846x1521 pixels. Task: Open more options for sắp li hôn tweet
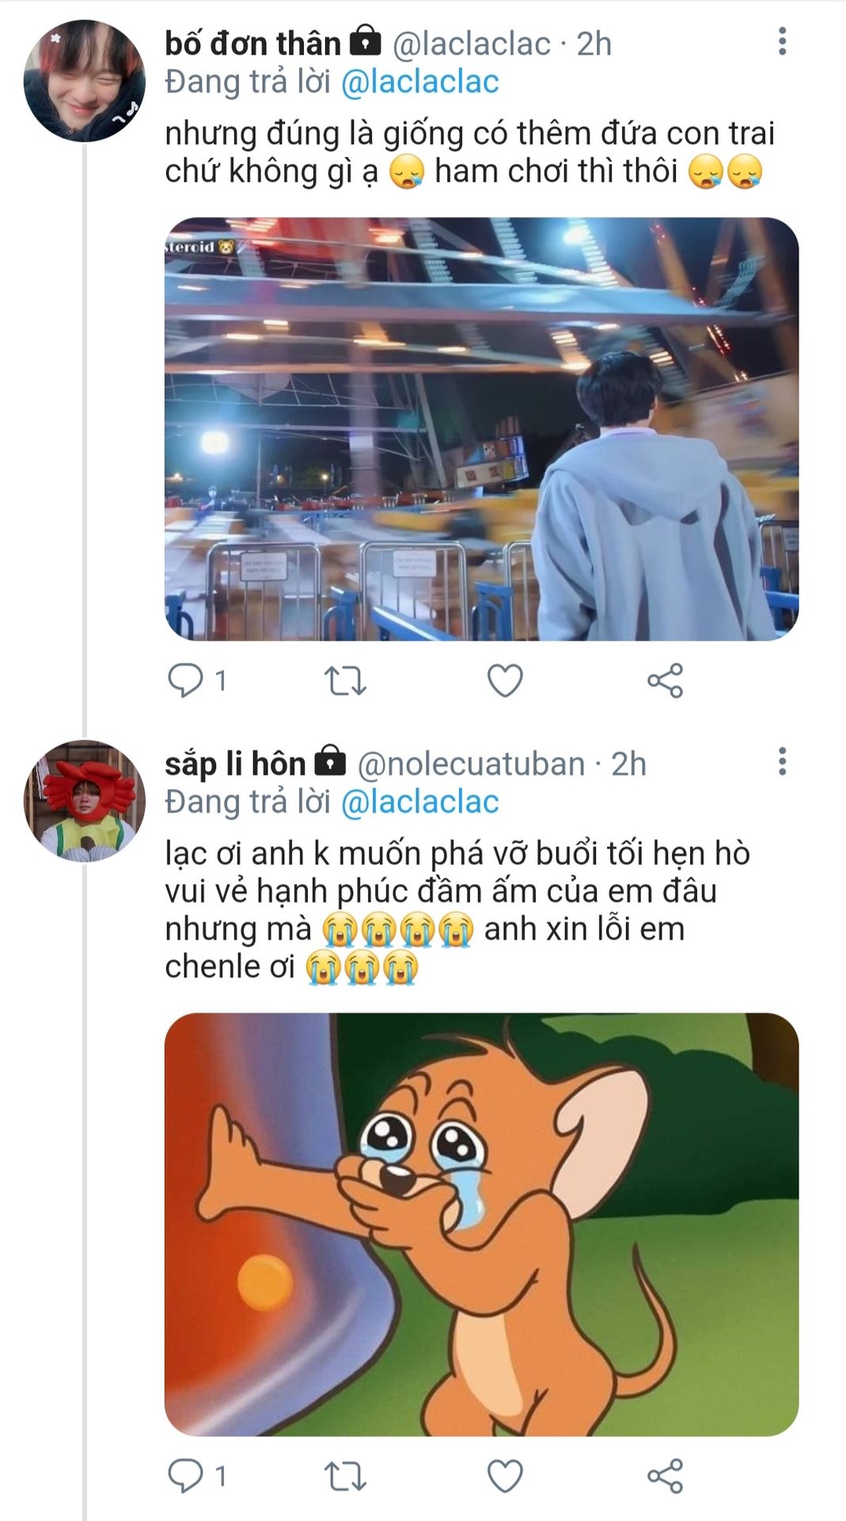pyautogui.click(x=782, y=761)
